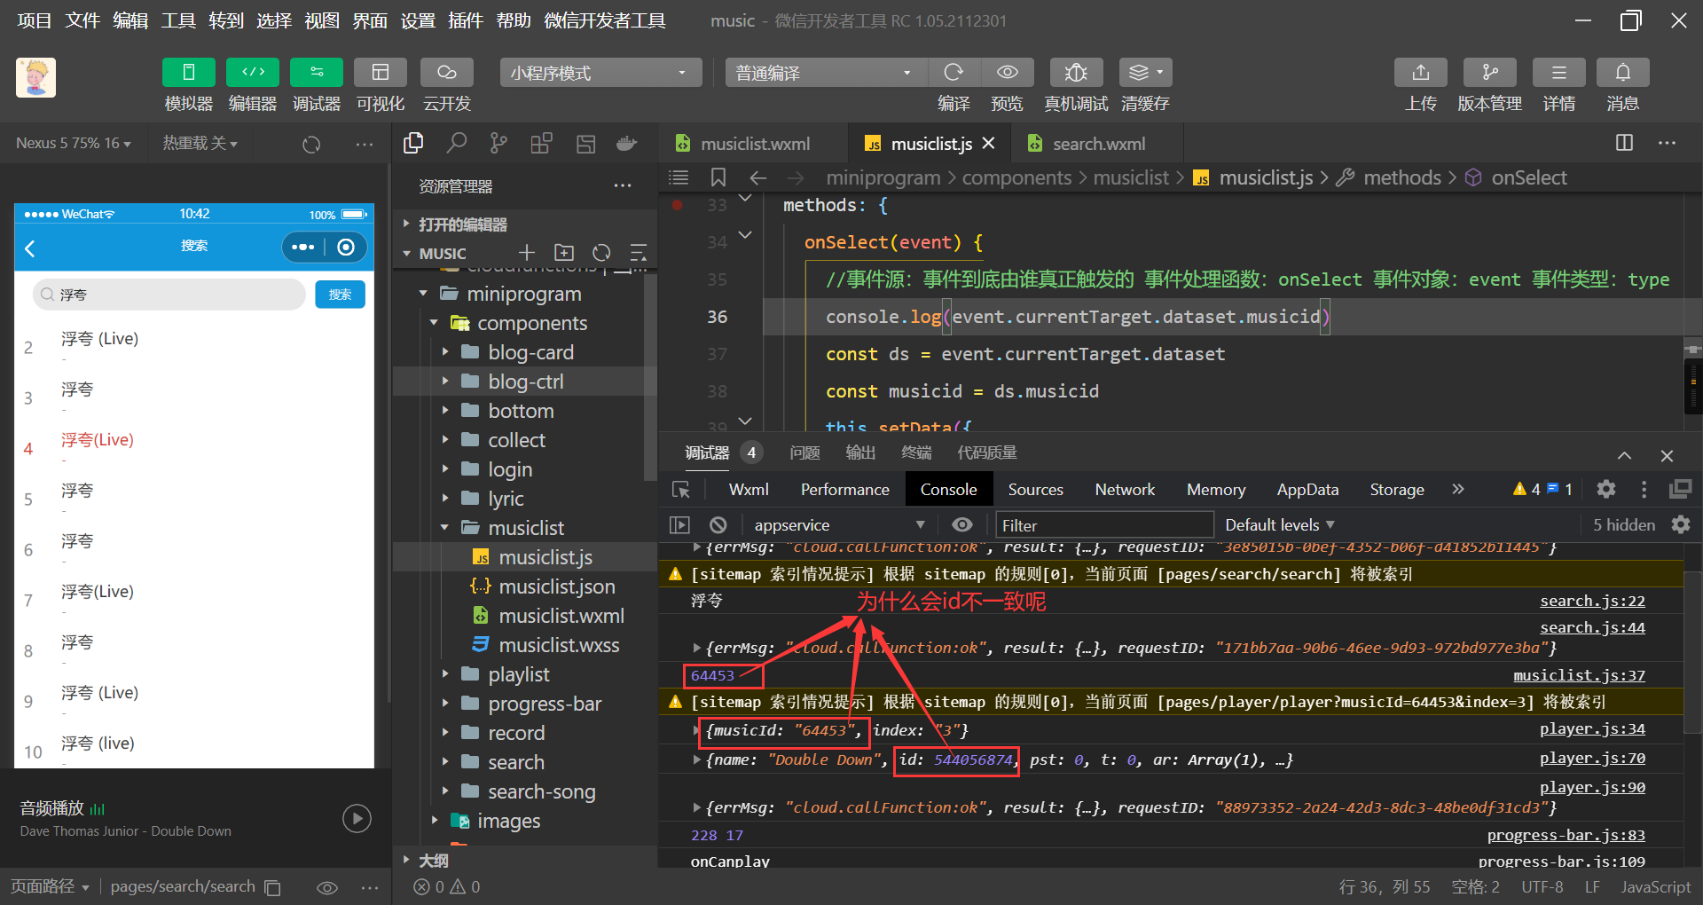This screenshot has height=905, width=1703.
Task: Switch to the Network tab
Action: 1124,490
